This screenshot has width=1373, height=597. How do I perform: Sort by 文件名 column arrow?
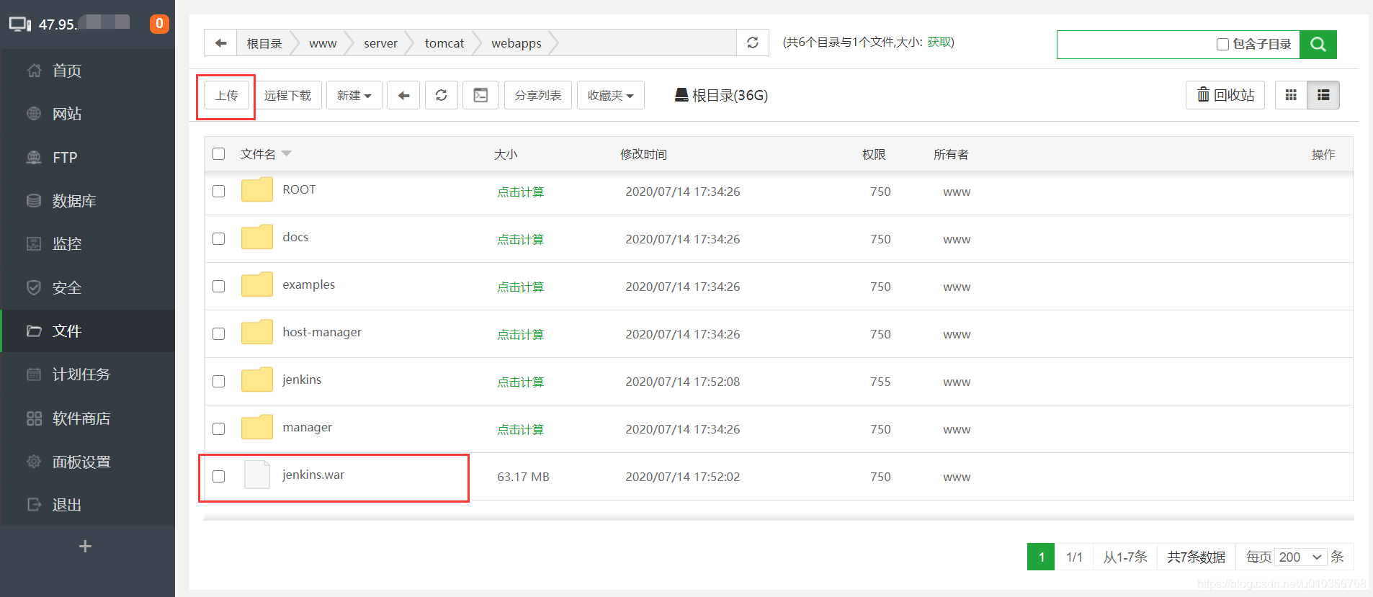tap(287, 153)
